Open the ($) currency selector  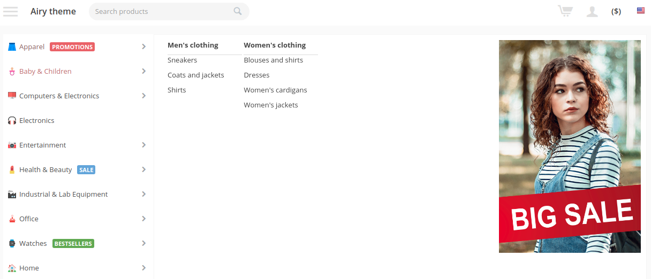click(x=616, y=11)
